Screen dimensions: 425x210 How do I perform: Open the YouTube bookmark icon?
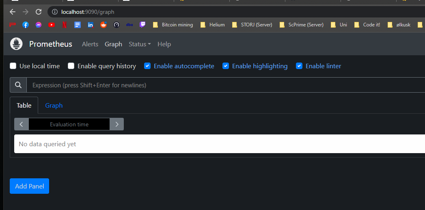pos(52,25)
